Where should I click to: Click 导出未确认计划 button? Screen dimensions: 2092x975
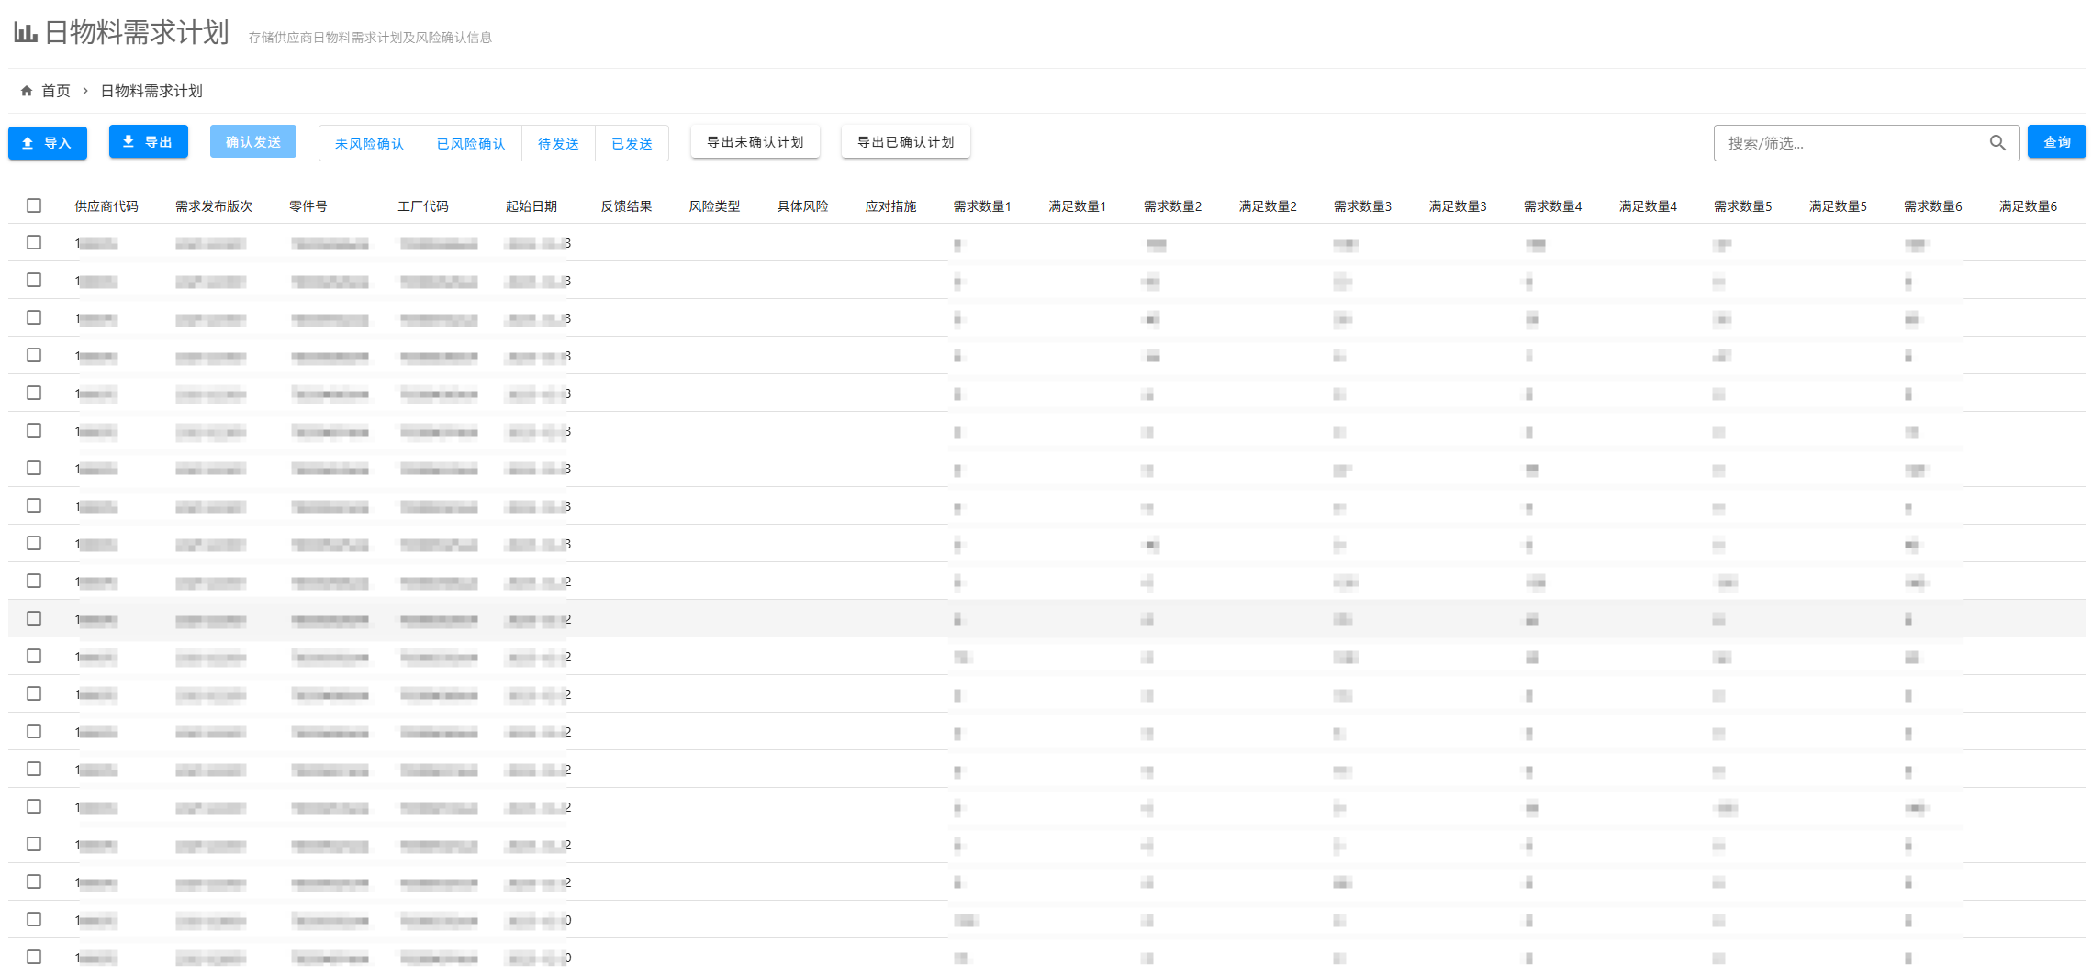coord(755,142)
